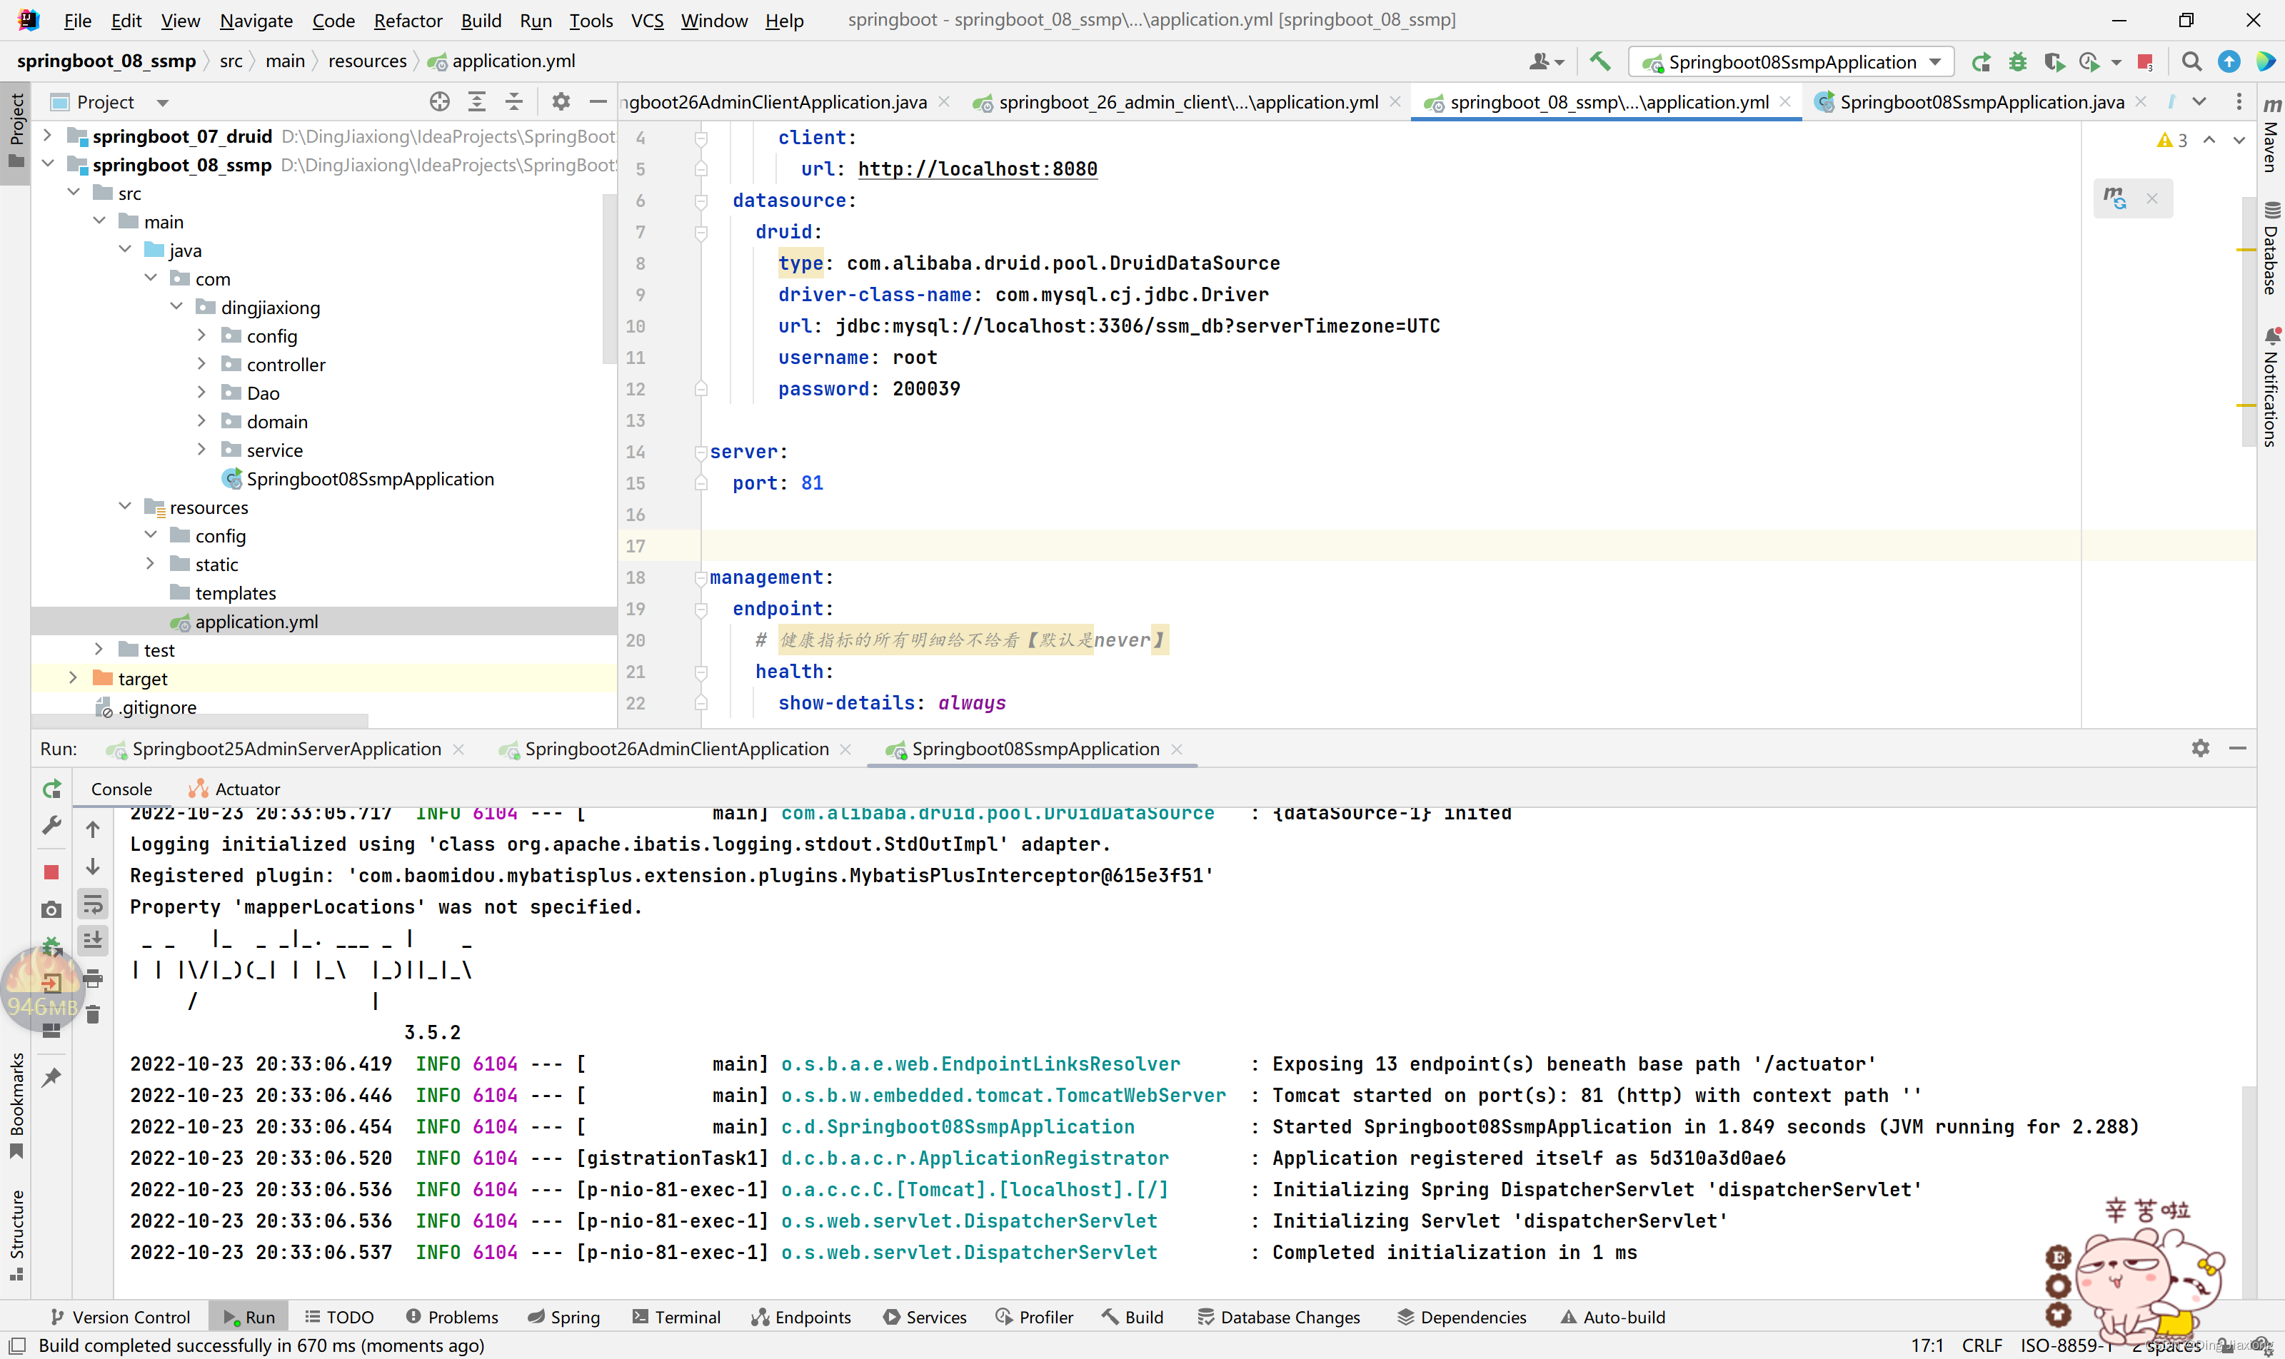Clear console with trash icon

[x=93, y=1015]
